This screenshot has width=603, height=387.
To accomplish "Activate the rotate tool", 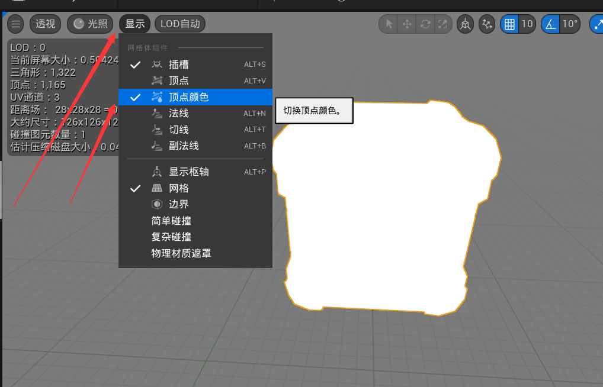I will click(425, 24).
